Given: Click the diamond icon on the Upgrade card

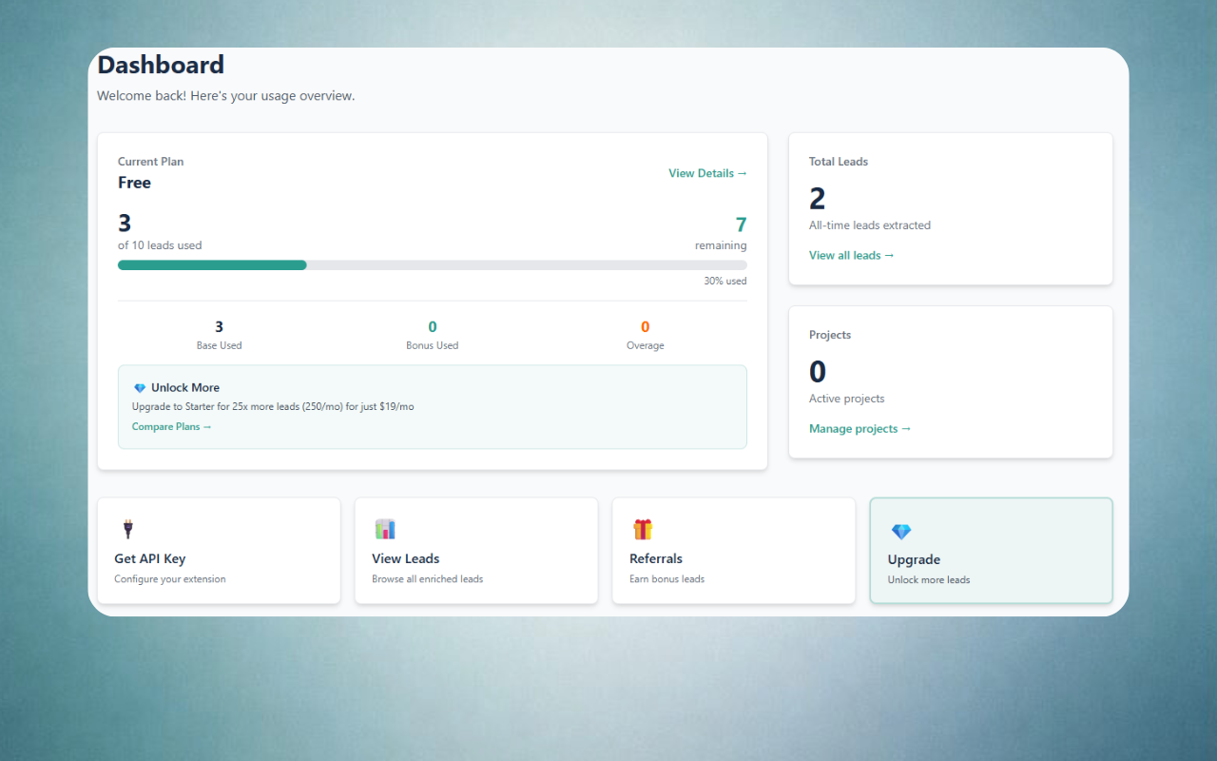Looking at the screenshot, I should (900, 532).
